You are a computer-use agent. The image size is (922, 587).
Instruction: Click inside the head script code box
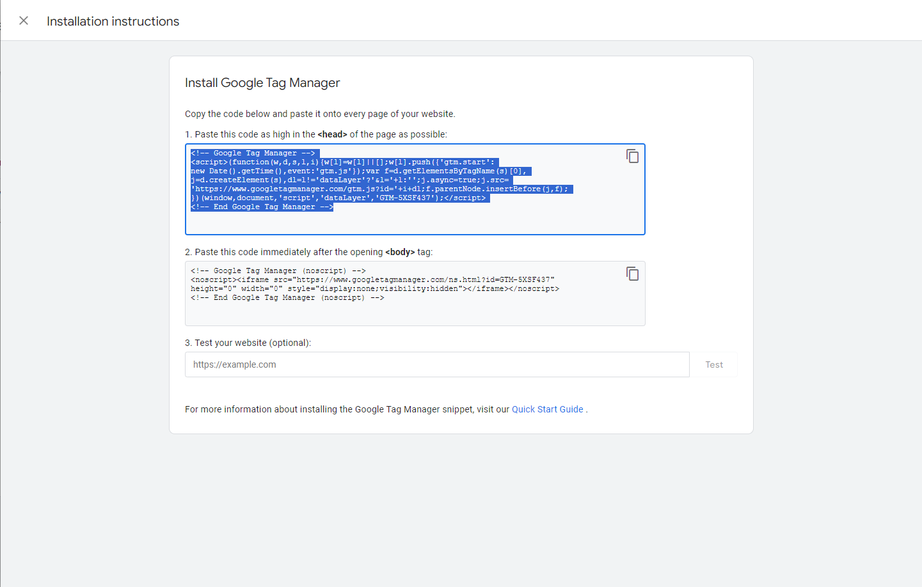(415, 189)
